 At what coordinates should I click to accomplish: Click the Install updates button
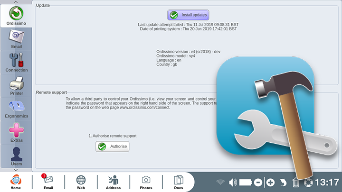pos(188,15)
